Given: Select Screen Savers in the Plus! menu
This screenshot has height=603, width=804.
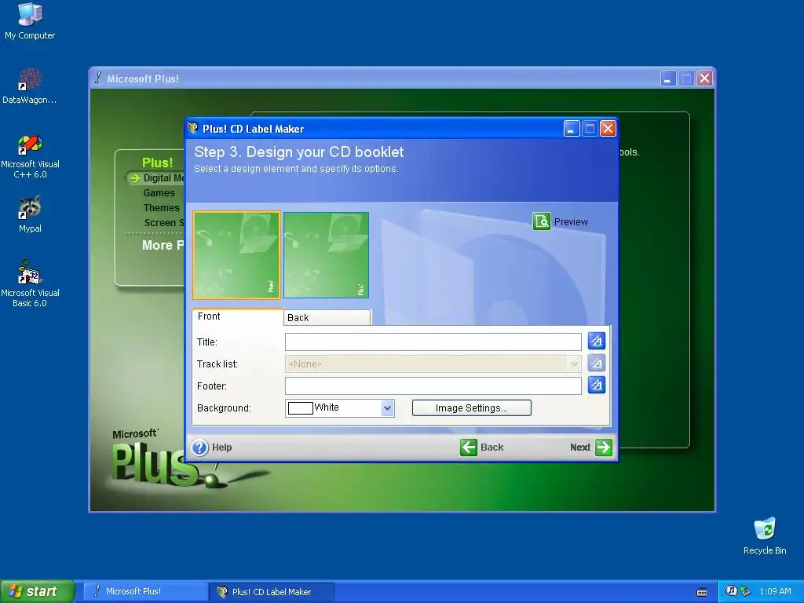Looking at the screenshot, I should coord(163,222).
